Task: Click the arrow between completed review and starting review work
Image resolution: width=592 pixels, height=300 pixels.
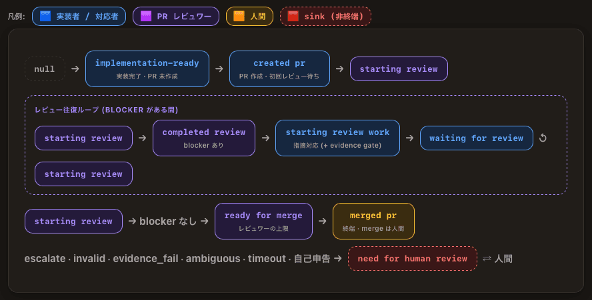Action: click(x=265, y=138)
